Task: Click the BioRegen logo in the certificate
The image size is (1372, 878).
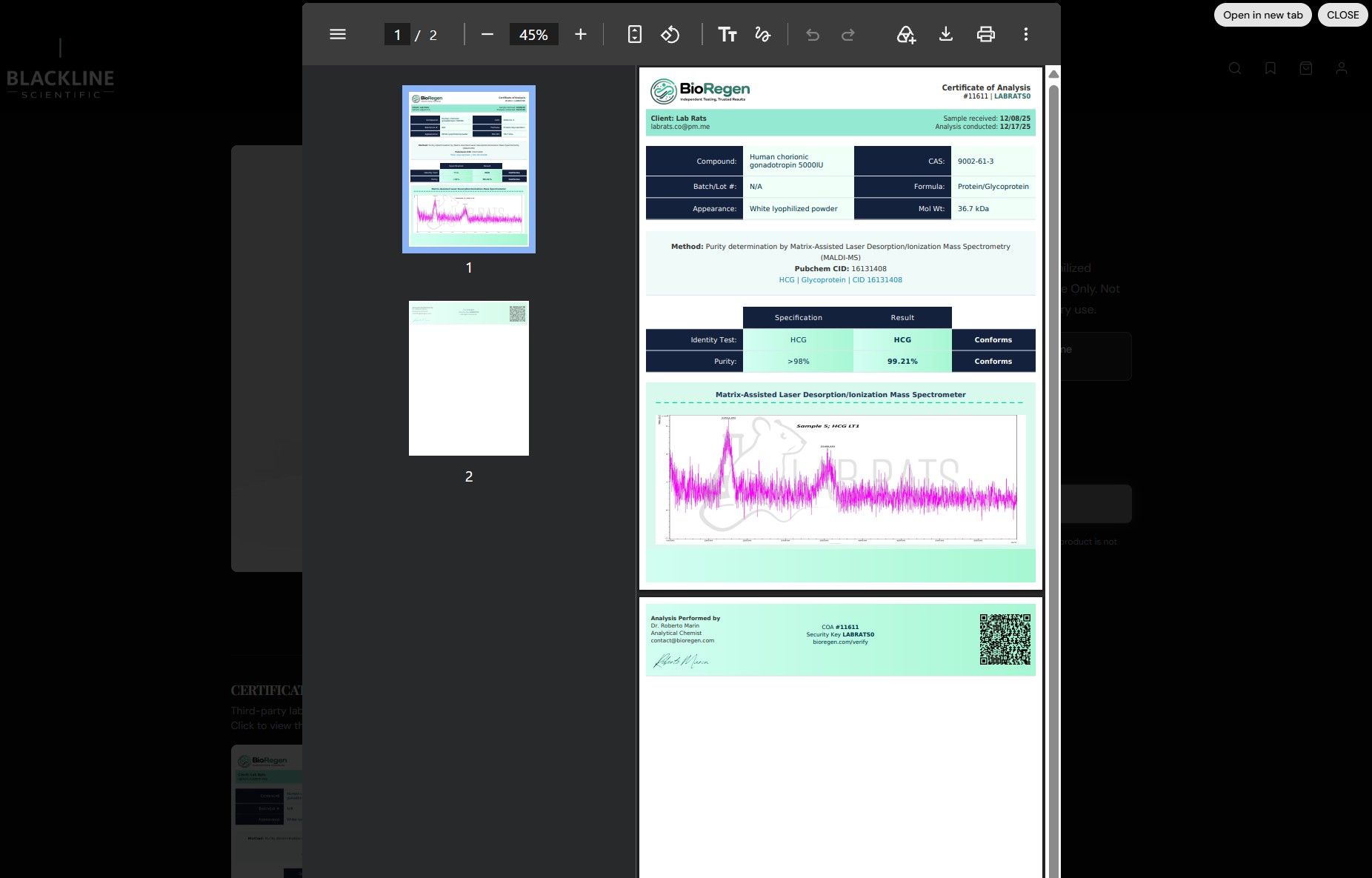Action: point(700,90)
